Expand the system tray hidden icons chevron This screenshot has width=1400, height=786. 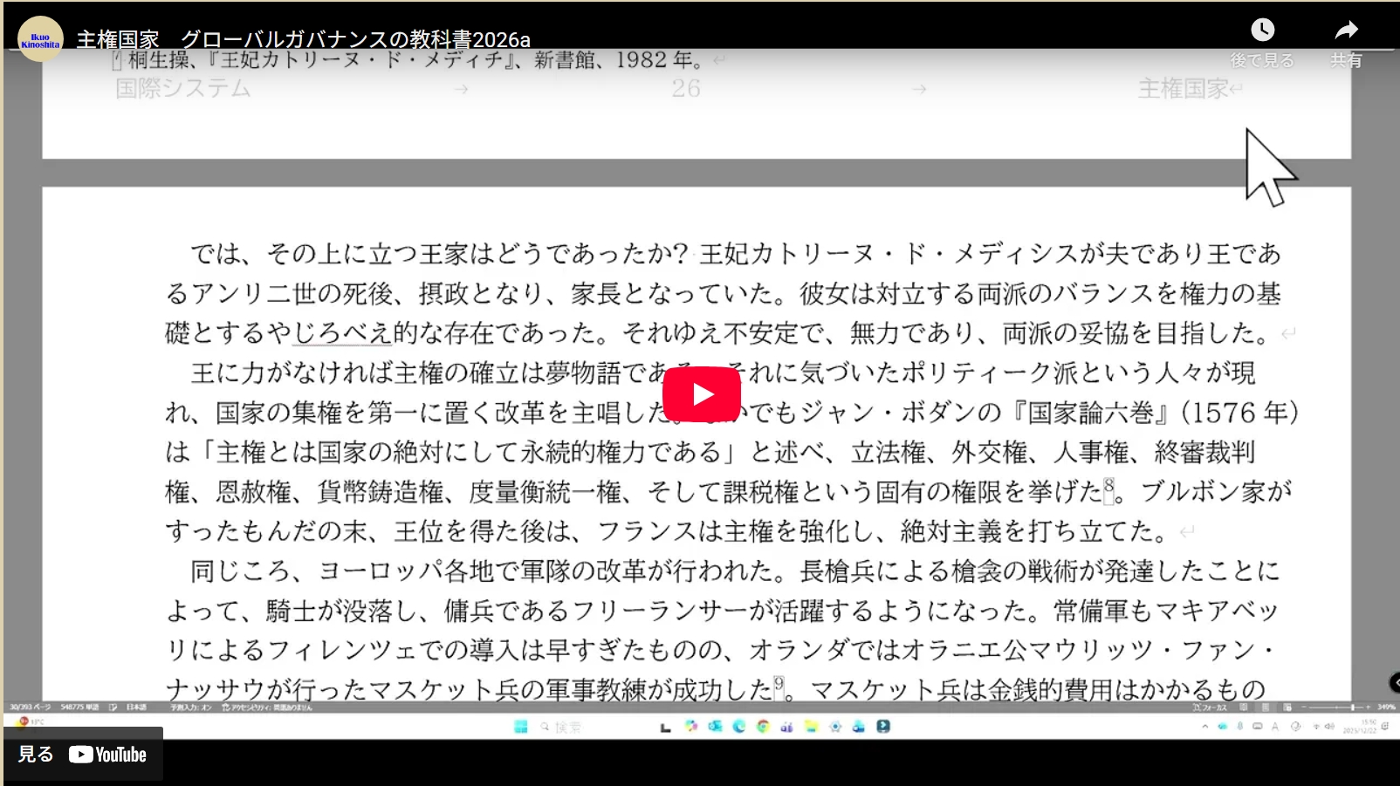[1205, 727]
